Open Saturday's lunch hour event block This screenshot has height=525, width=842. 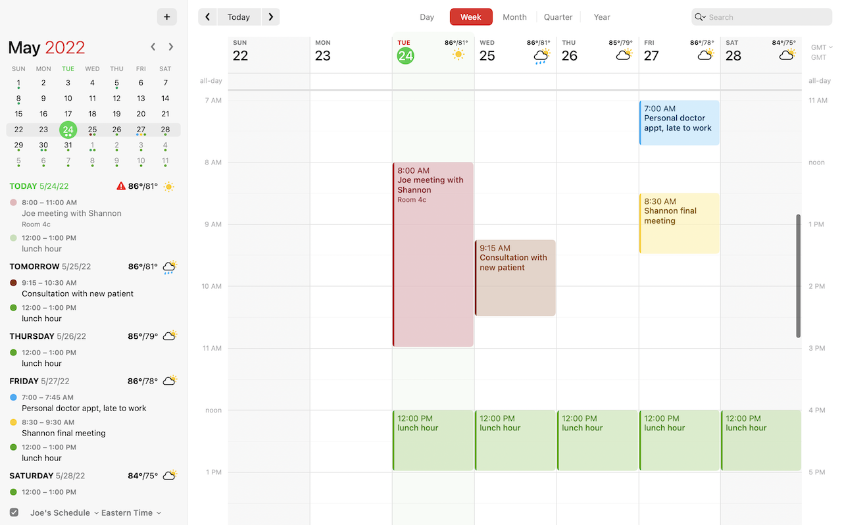761,441
